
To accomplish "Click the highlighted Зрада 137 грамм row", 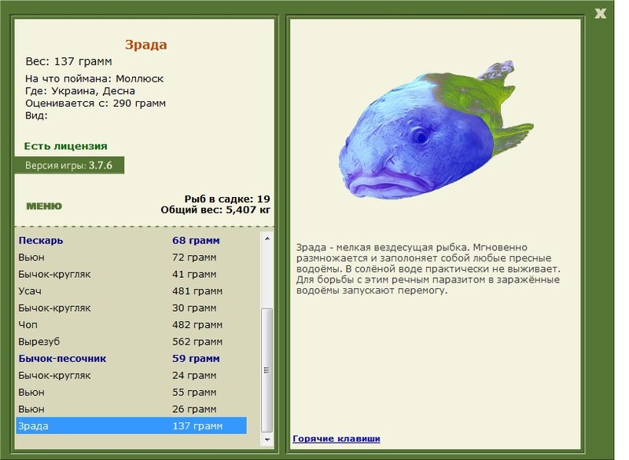I will pyautogui.click(x=131, y=426).
